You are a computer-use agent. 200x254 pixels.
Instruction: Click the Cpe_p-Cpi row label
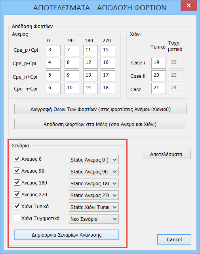coord(25,64)
